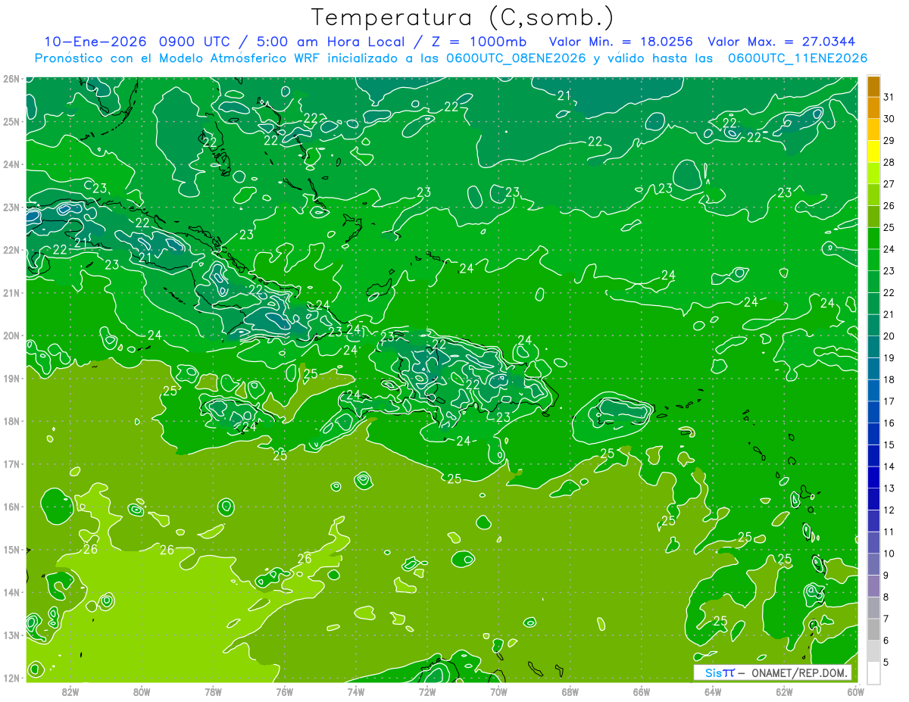Click legend value '31'
Viewport: 909px width, 702px height.
click(889, 98)
